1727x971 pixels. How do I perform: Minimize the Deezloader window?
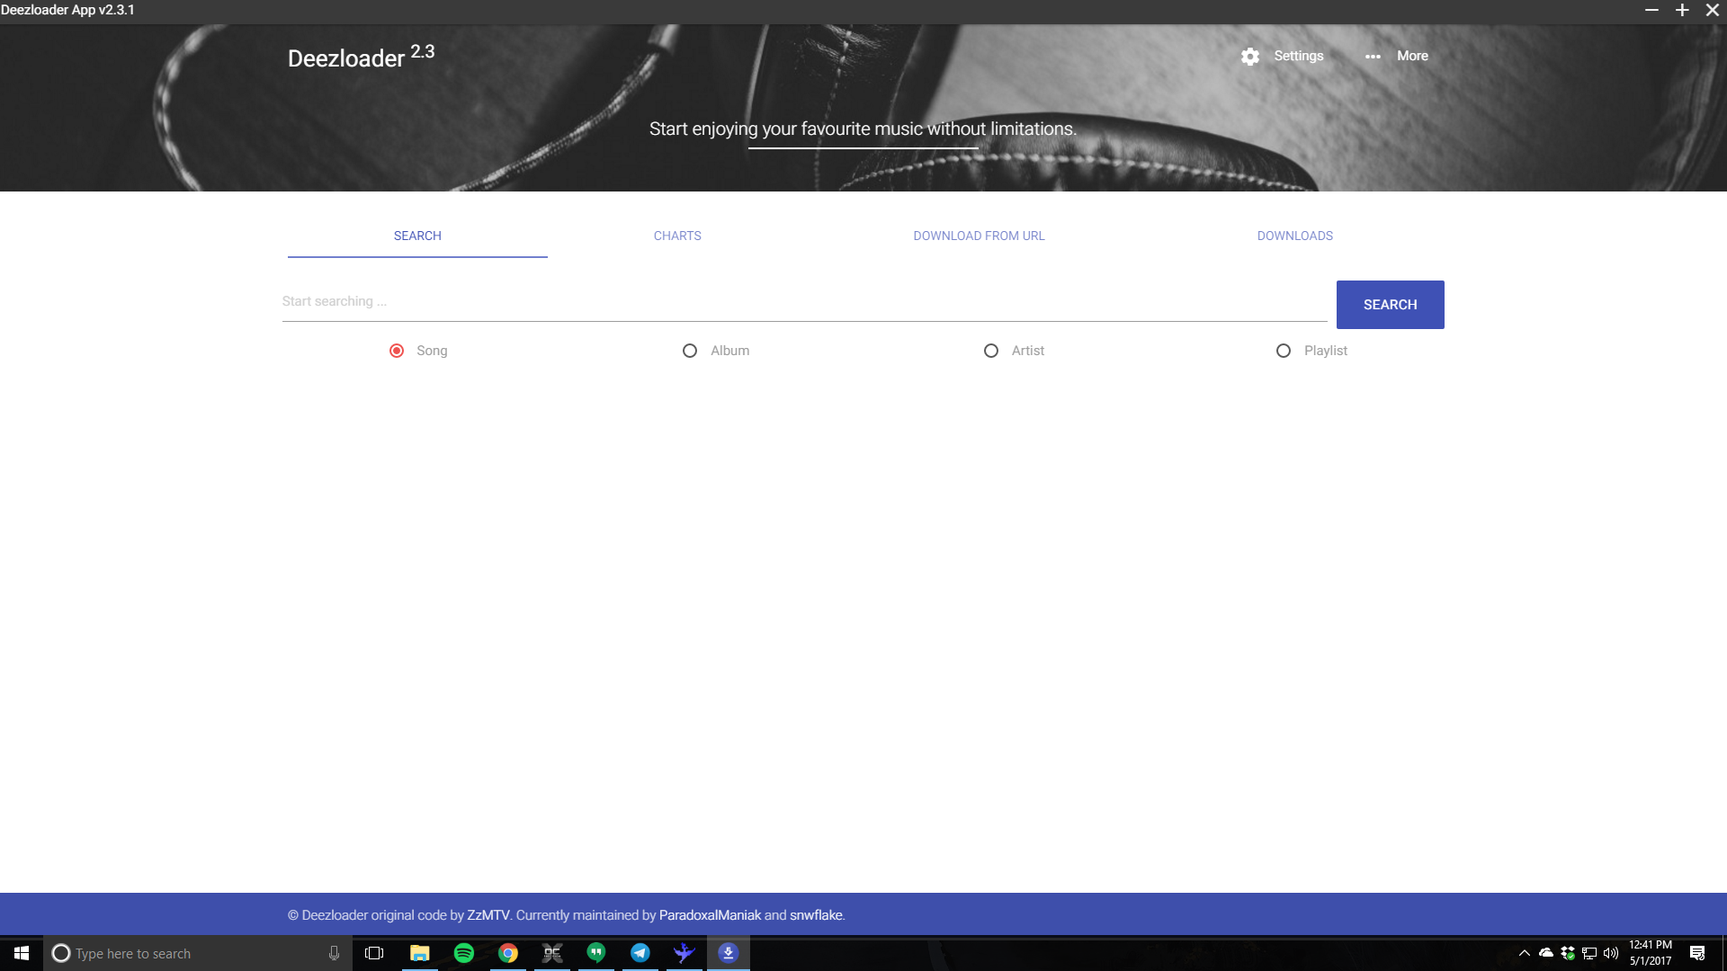(1651, 10)
